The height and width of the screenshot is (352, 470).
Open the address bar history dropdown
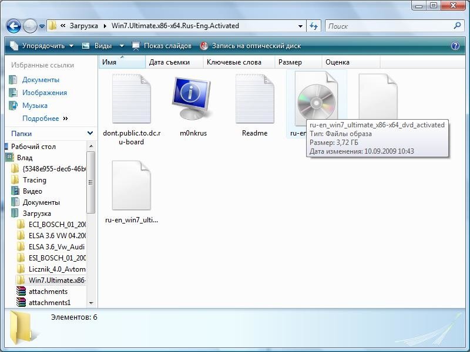pyautogui.click(x=300, y=26)
